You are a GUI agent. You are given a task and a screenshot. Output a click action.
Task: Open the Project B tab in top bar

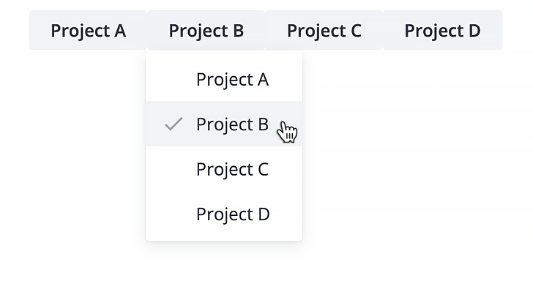click(206, 30)
